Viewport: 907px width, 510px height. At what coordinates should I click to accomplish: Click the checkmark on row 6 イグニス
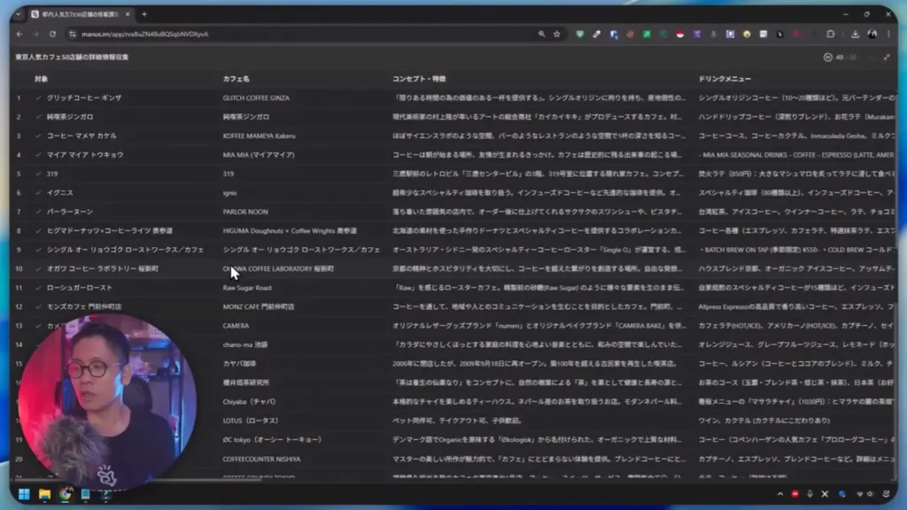[x=38, y=192]
